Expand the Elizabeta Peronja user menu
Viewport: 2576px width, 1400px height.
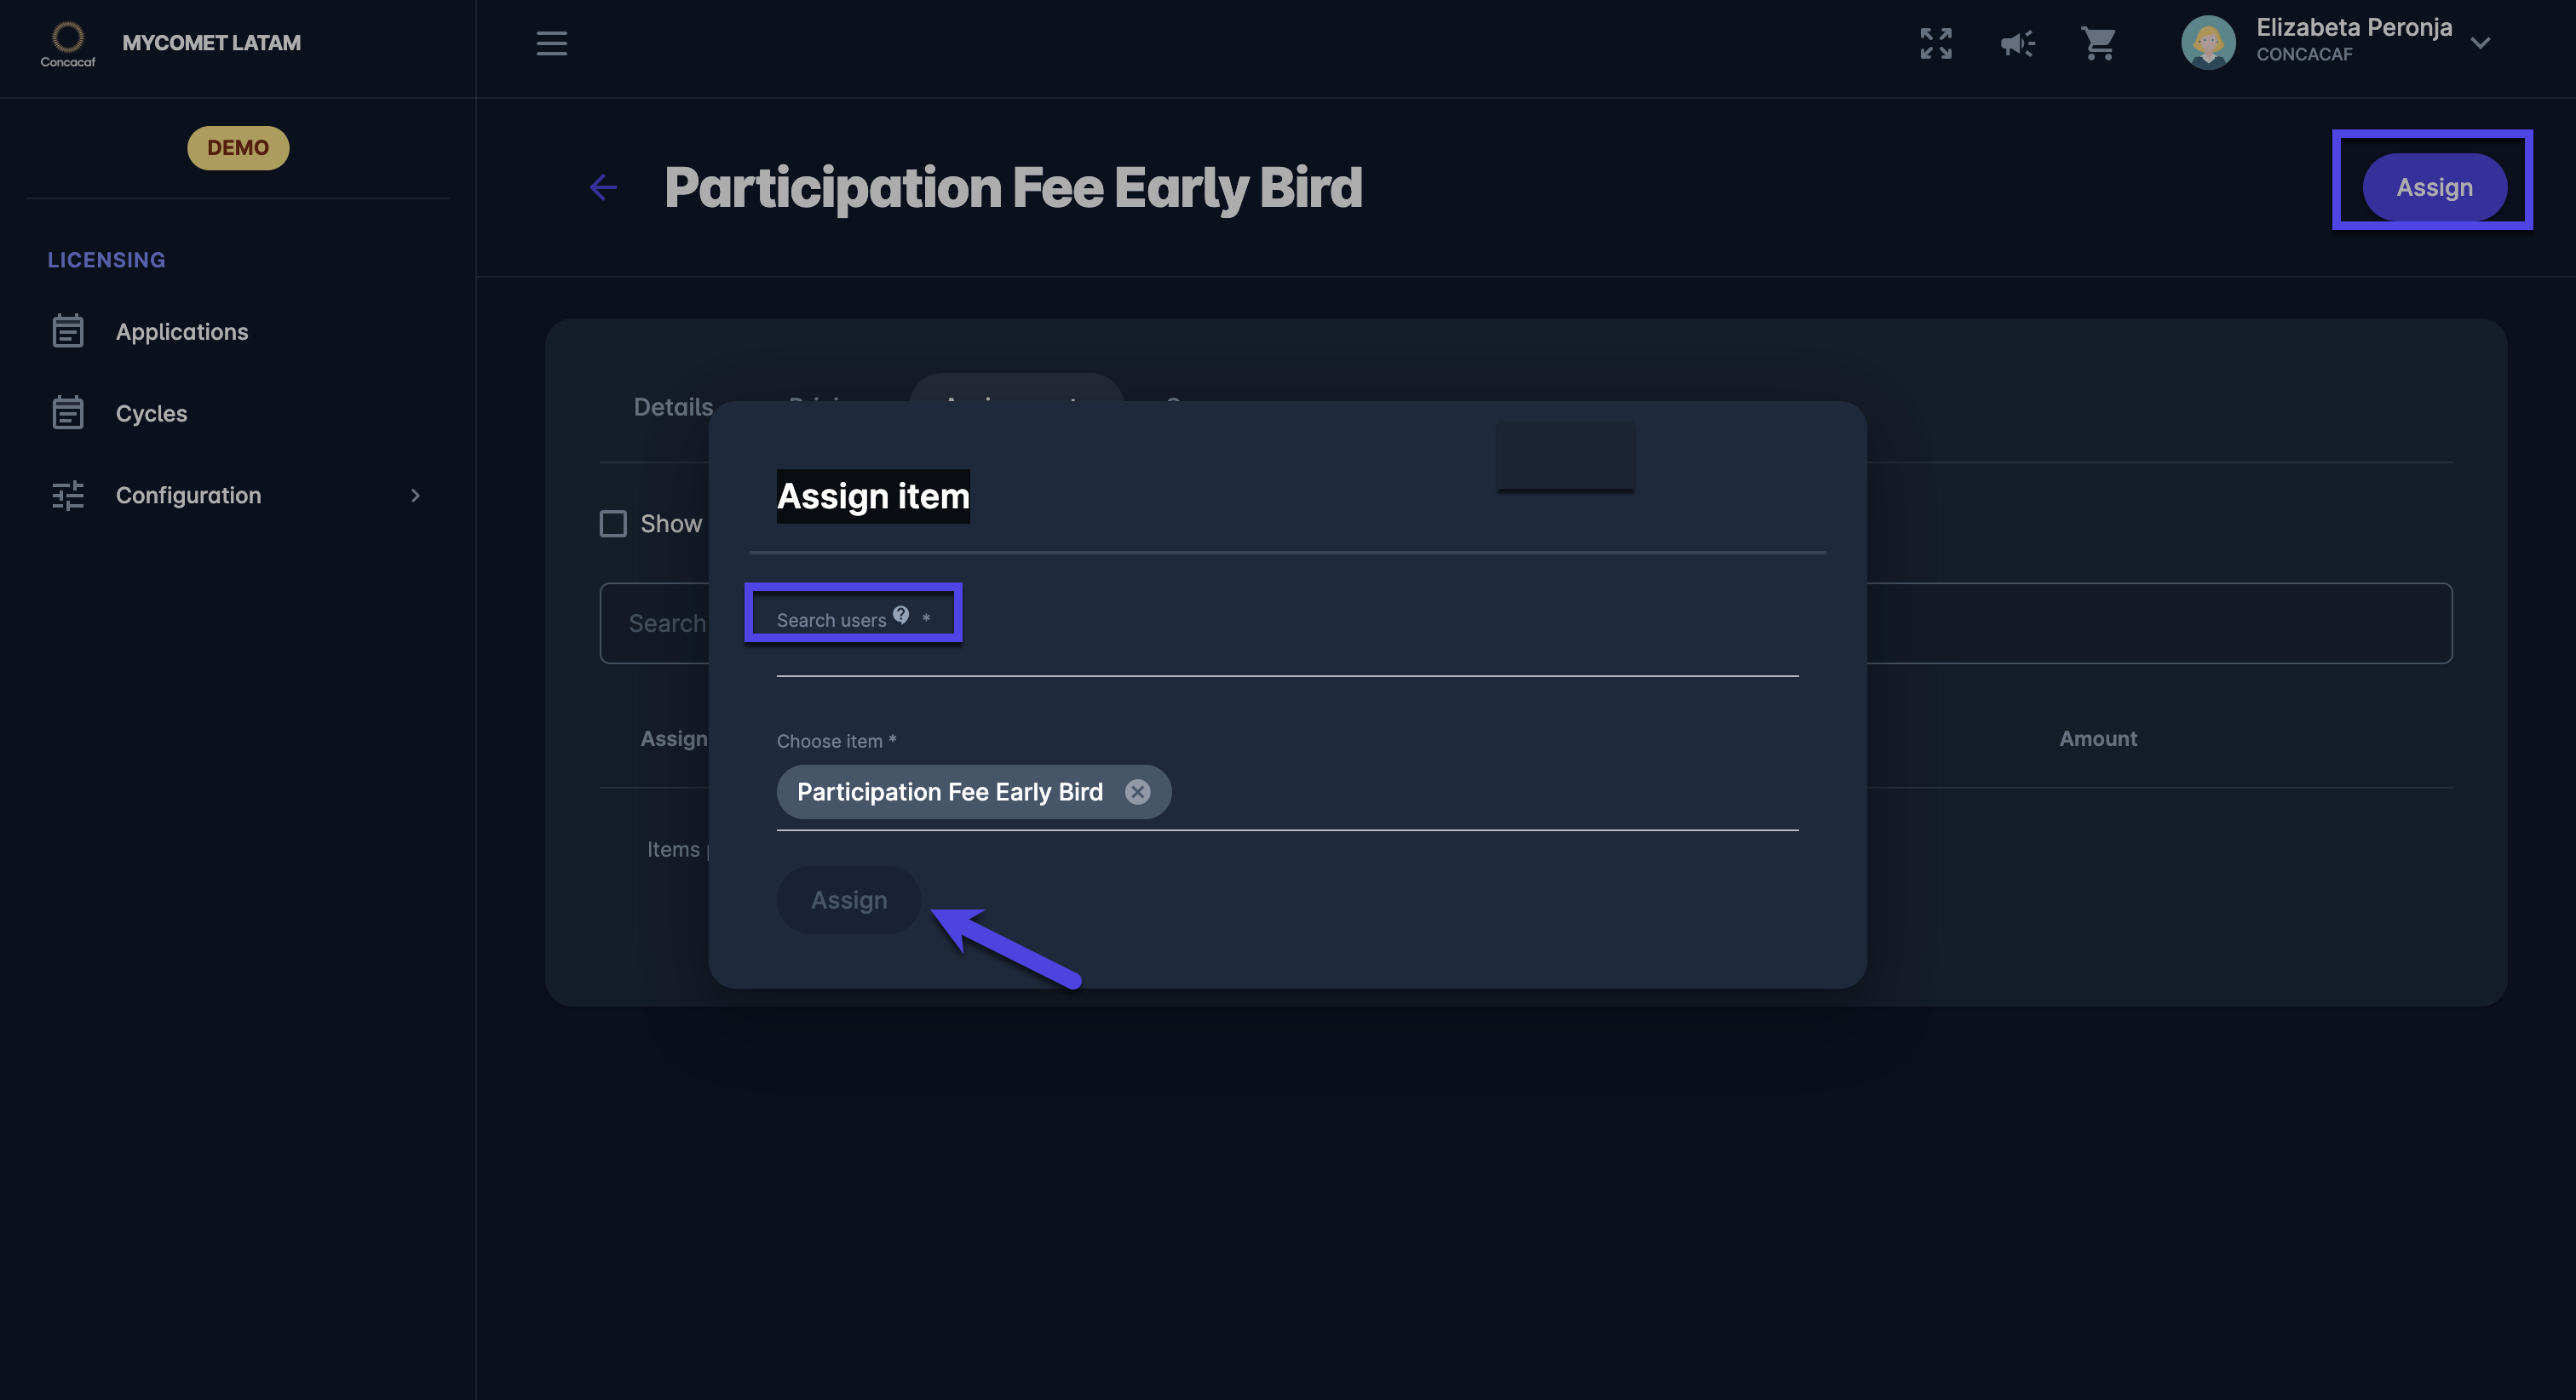[2480, 43]
